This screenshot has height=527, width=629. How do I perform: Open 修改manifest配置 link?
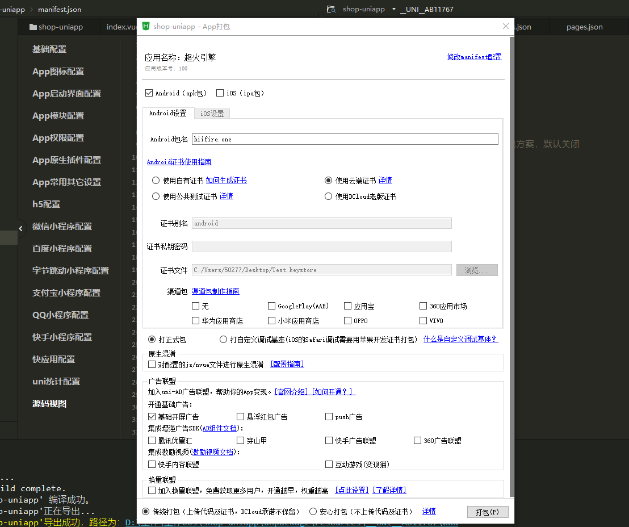point(474,57)
